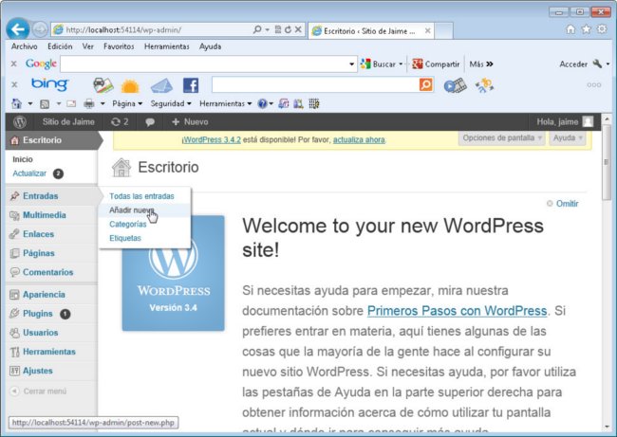The height and width of the screenshot is (437, 617).
Task: Open the comments bubble in admin bar
Action: click(150, 122)
